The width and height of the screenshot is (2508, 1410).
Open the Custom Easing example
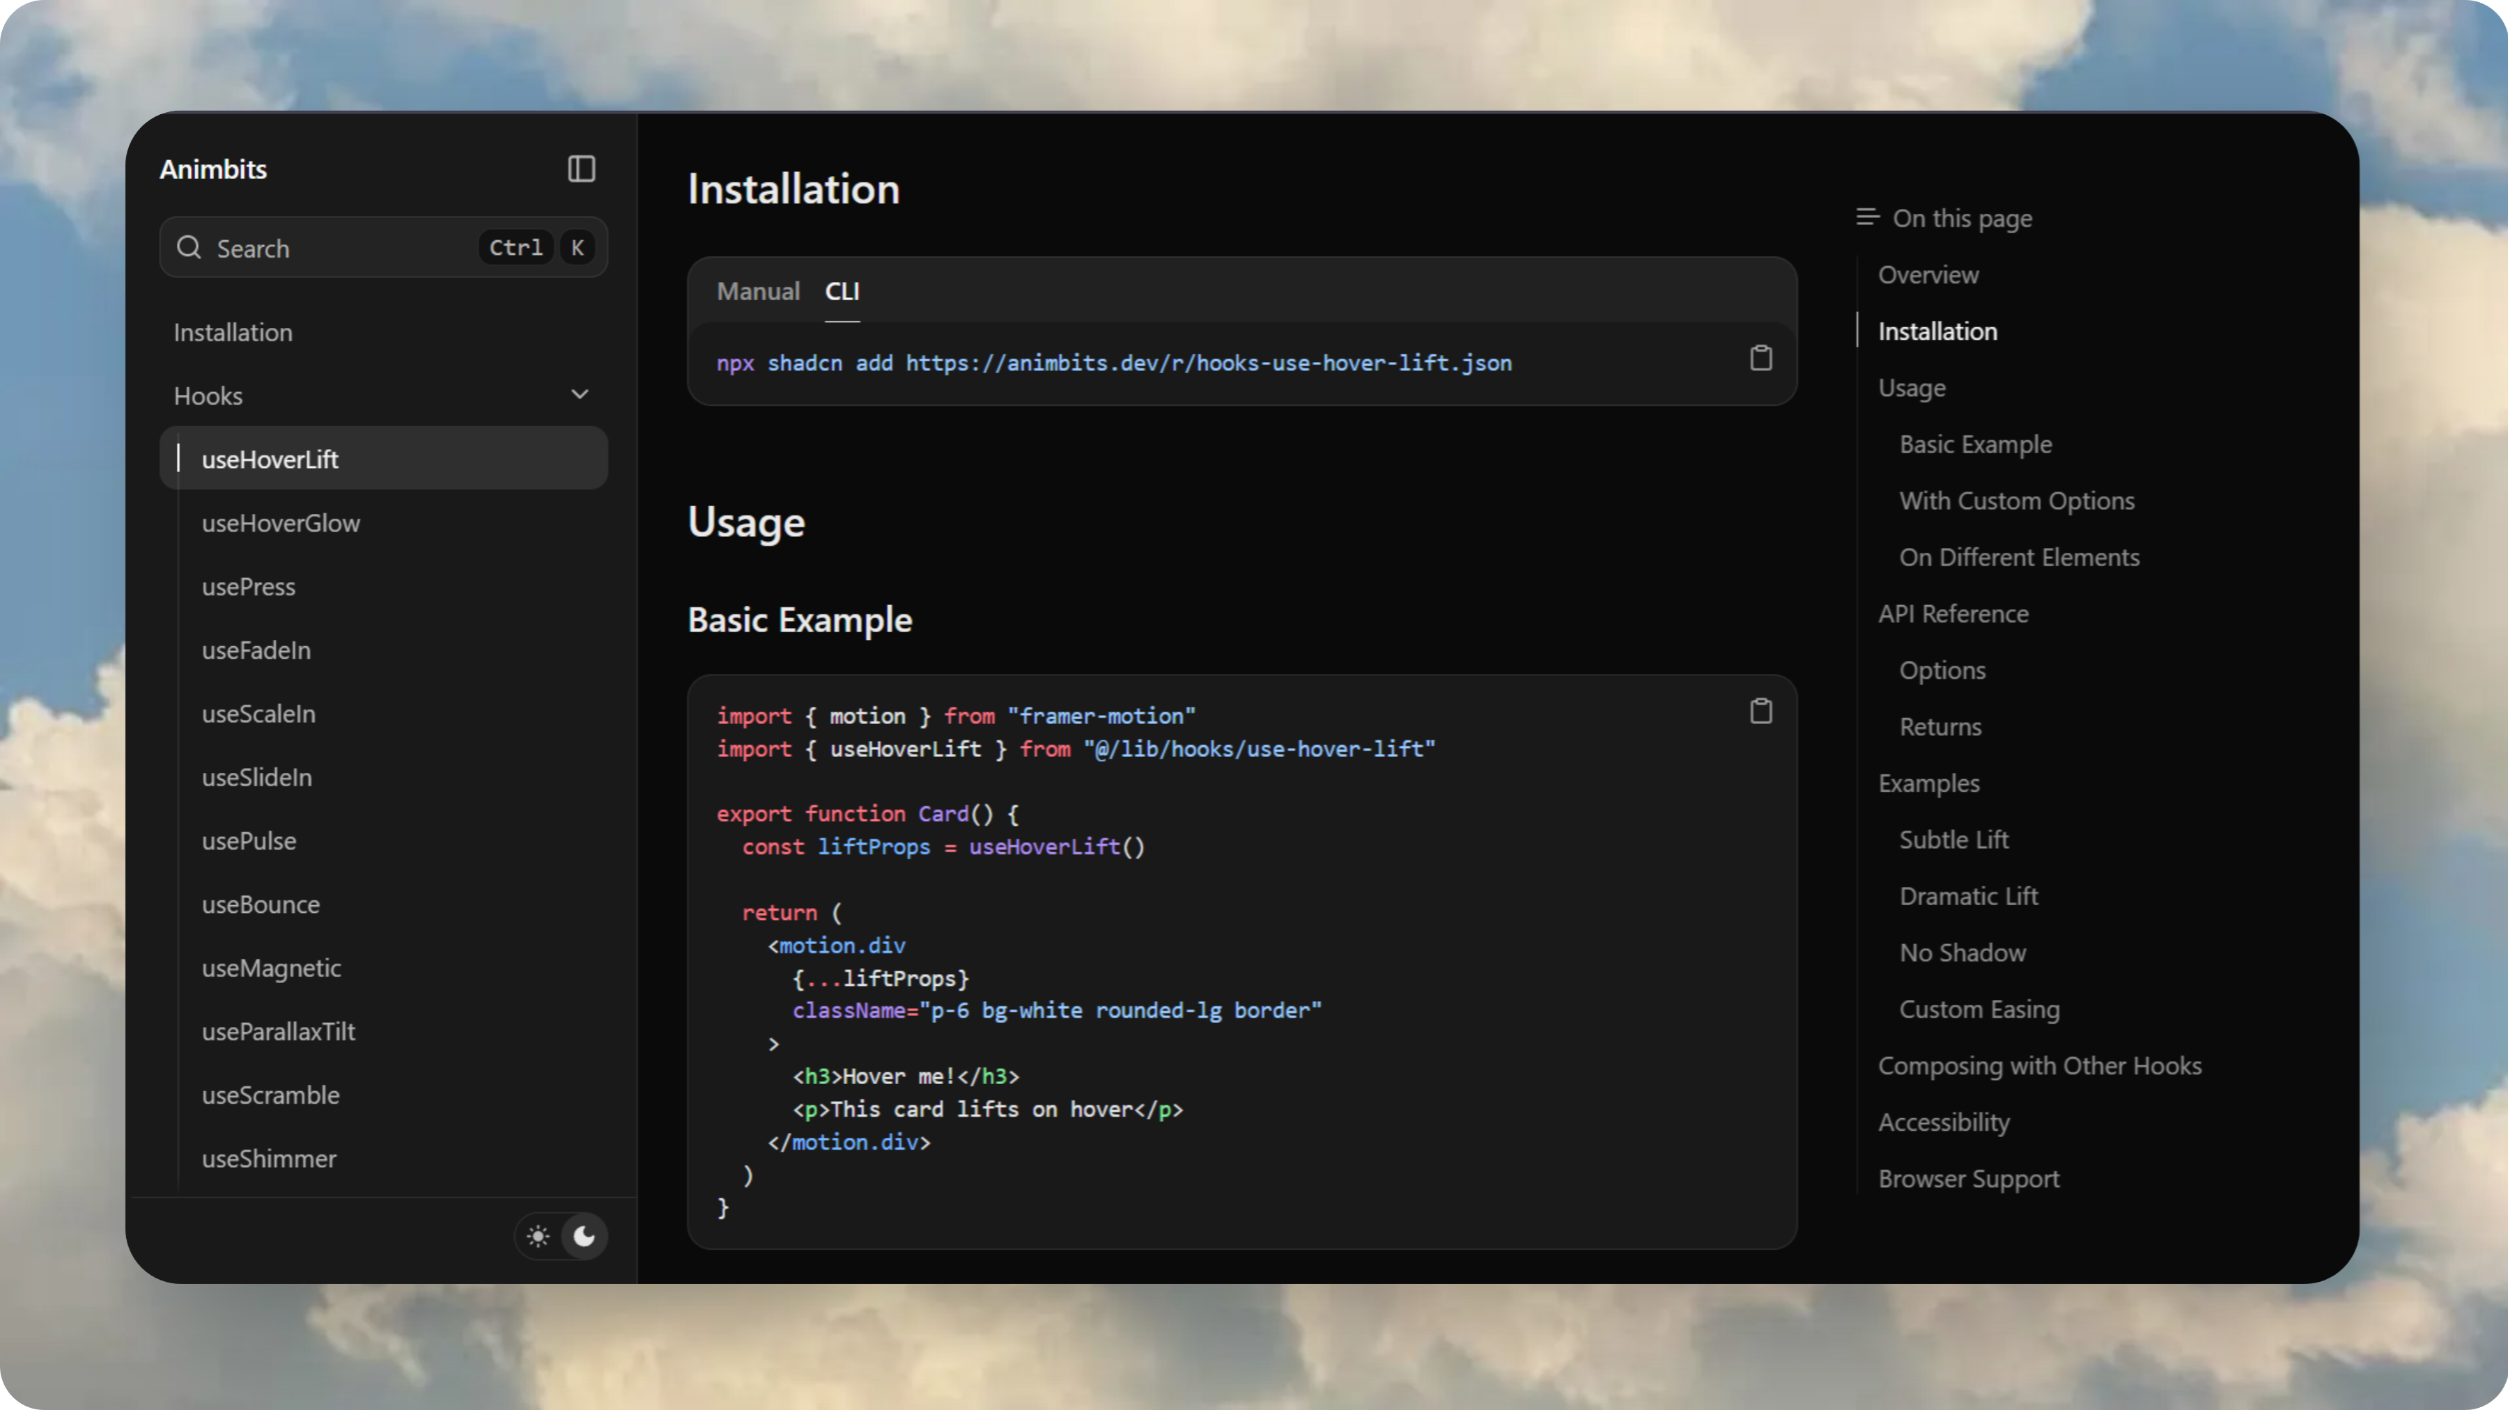(x=1979, y=1009)
